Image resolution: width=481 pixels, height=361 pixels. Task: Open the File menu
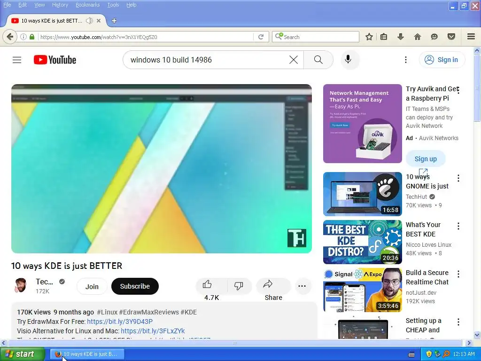pos(7,5)
